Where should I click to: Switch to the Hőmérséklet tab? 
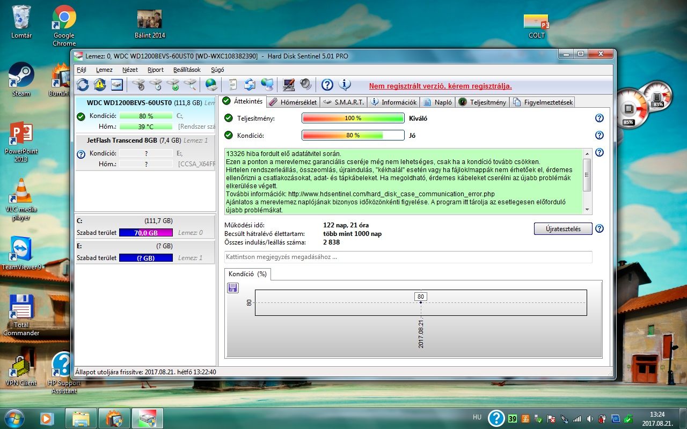coord(293,102)
